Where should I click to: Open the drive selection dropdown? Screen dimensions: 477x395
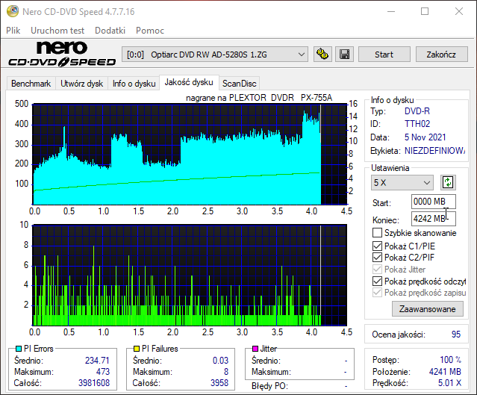(x=215, y=55)
